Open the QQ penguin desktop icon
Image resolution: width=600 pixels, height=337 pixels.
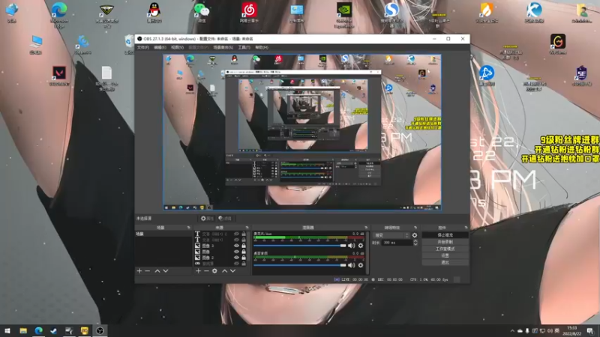tap(154, 12)
